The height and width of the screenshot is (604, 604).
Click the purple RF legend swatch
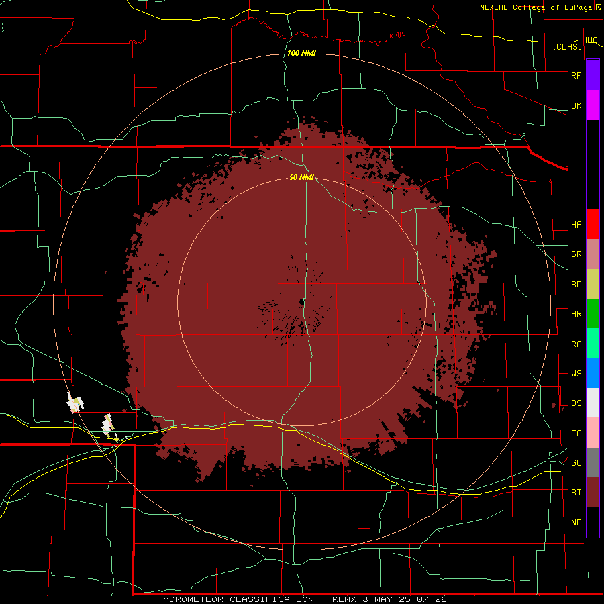click(x=593, y=75)
